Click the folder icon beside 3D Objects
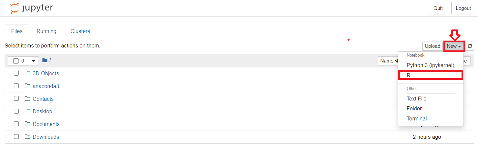The width and height of the screenshot is (478, 144). point(28,73)
